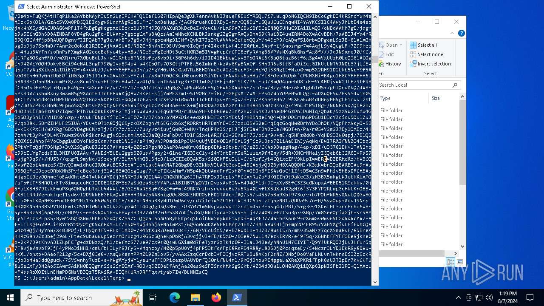Open the History option in Explorer
The height and width of the screenshot is (306, 544).
390,64
